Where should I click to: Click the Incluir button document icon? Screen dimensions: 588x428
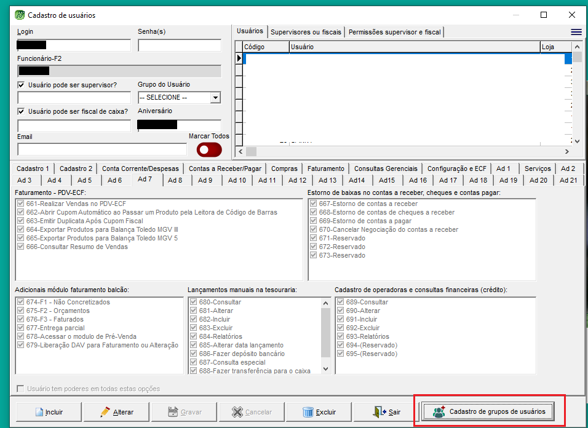coord(38,412)
